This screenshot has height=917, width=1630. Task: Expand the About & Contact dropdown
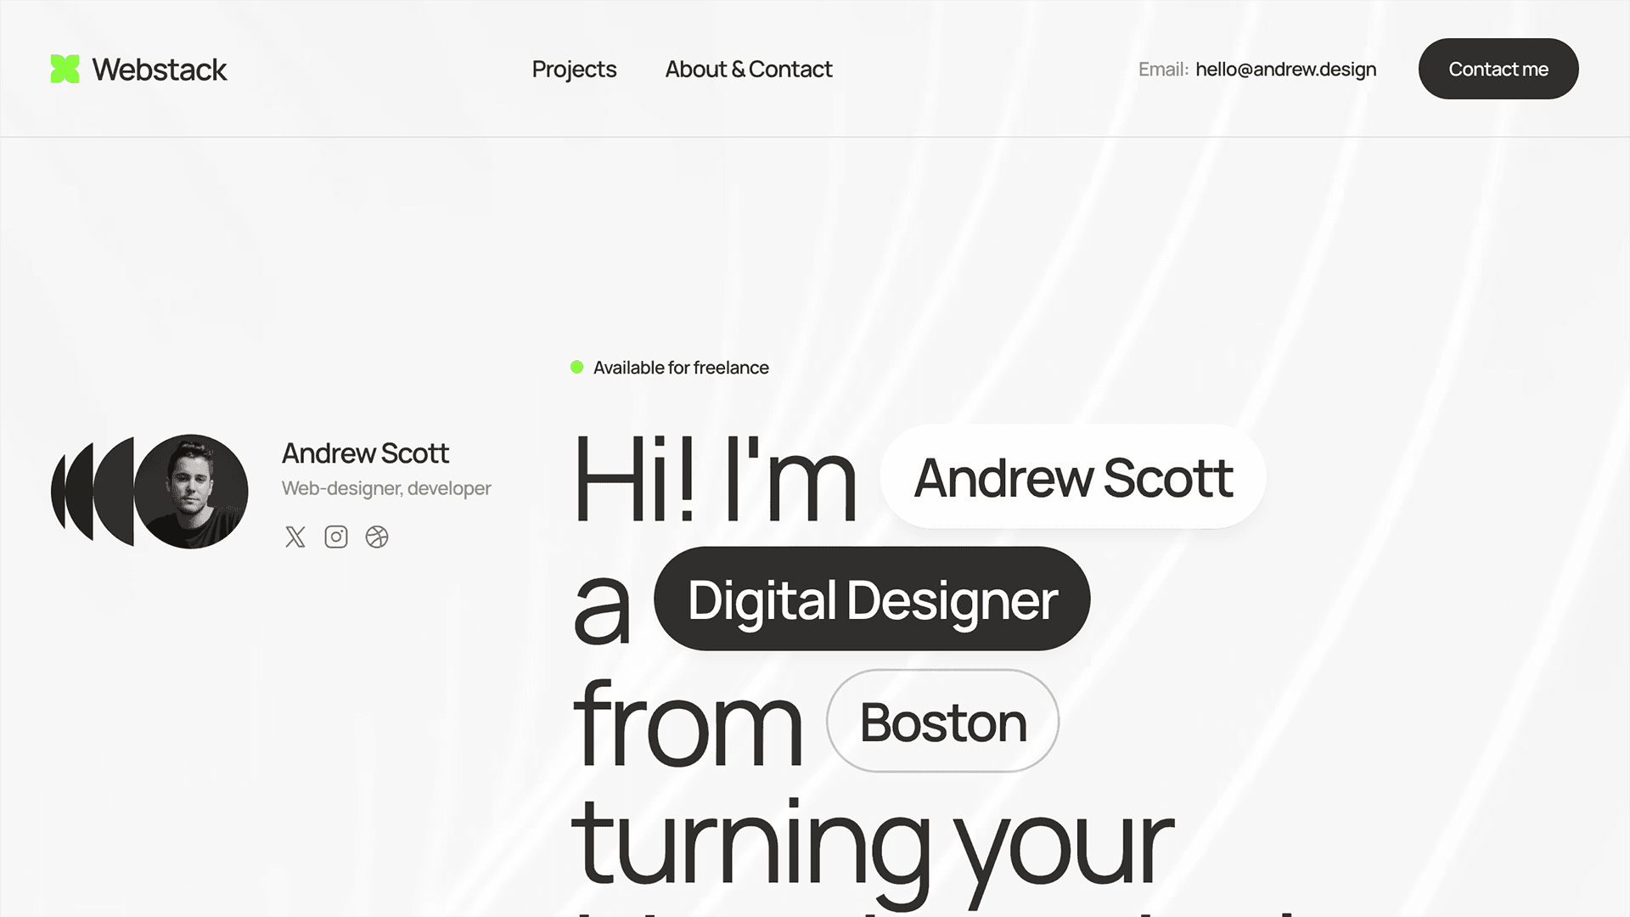[749, 68]
